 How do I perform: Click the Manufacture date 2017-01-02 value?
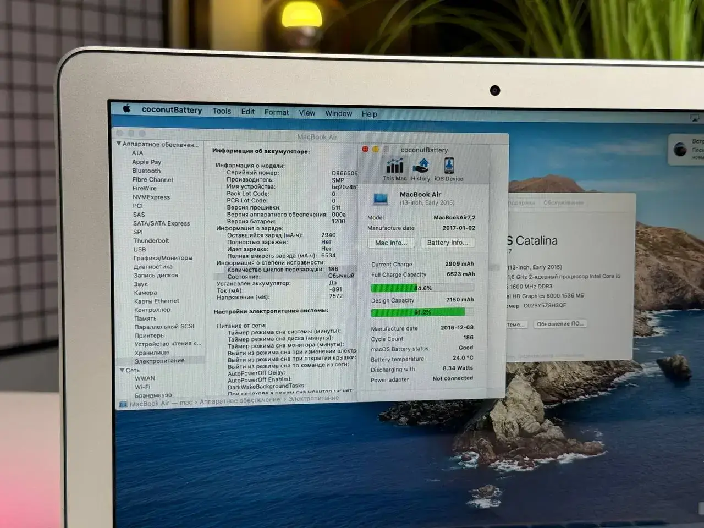tap(459, 228)
